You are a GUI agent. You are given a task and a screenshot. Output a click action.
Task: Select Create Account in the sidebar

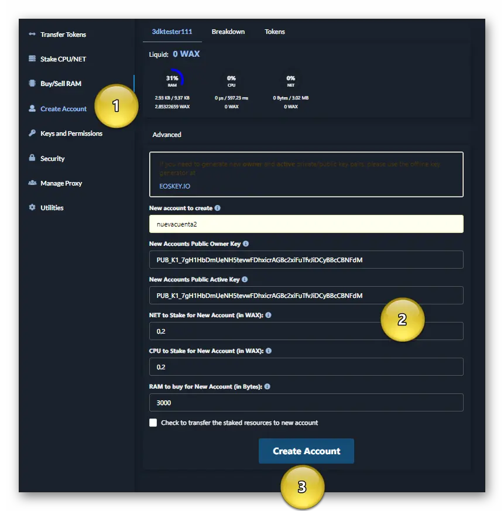[x=64, y=109]
